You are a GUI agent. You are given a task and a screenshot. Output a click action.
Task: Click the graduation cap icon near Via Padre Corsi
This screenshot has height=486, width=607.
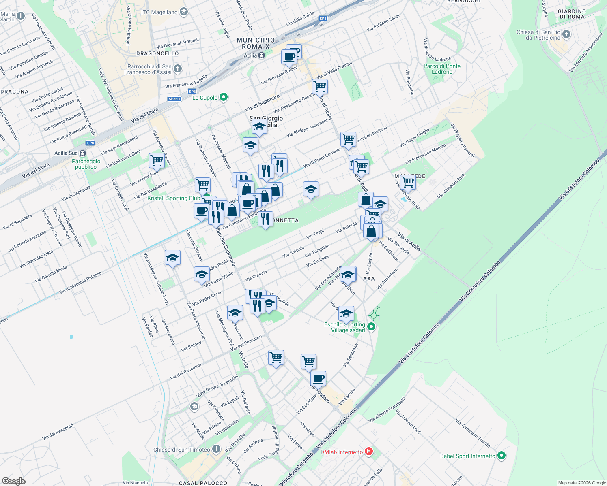click(202, 275)
